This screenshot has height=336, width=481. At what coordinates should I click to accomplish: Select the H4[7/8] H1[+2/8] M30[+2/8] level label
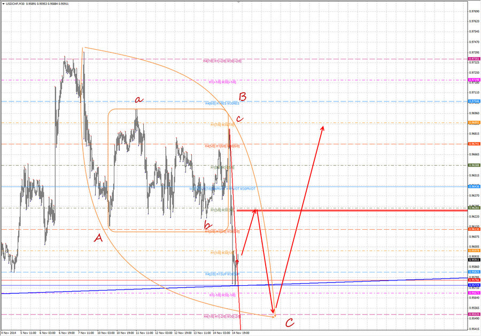(x=222, y=61)
